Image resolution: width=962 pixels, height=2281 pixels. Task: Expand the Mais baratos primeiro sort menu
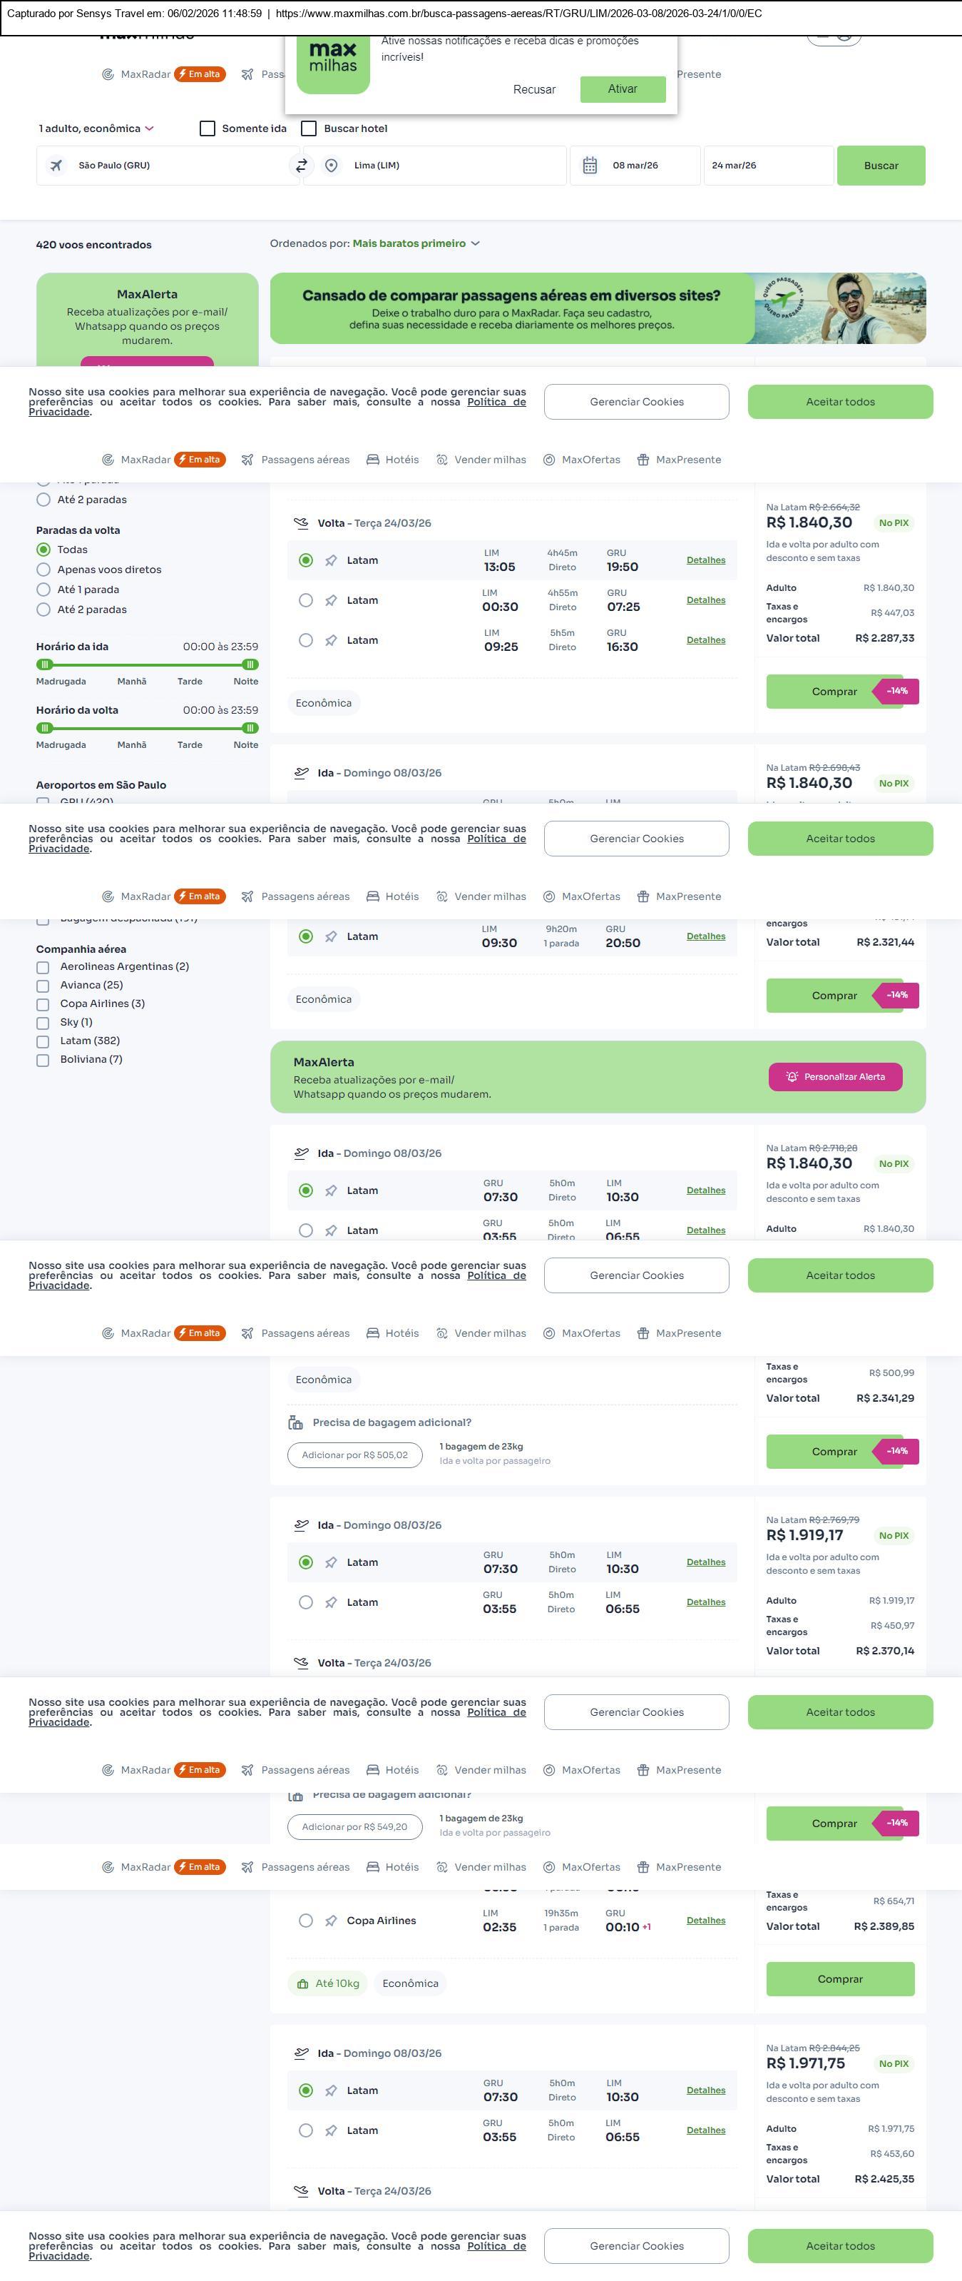pyautogui.click(x=416, y=243)
